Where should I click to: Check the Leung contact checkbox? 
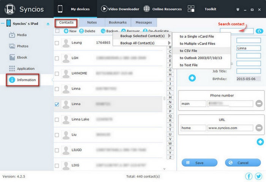click(x=57, y=43)
